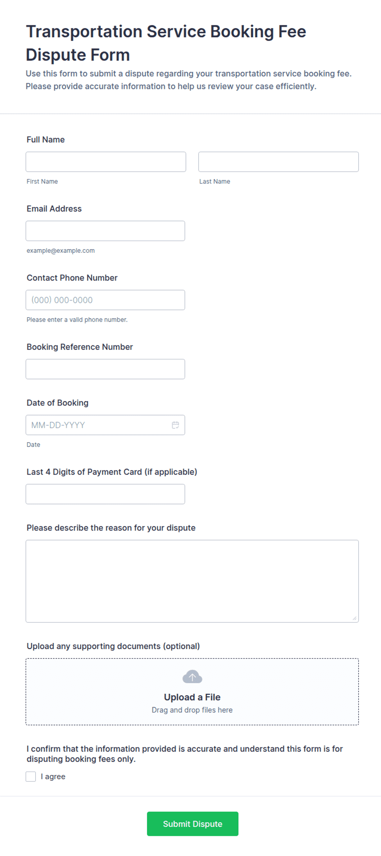
Task: Click the Submit Dispute button
Action: (193, 824)
